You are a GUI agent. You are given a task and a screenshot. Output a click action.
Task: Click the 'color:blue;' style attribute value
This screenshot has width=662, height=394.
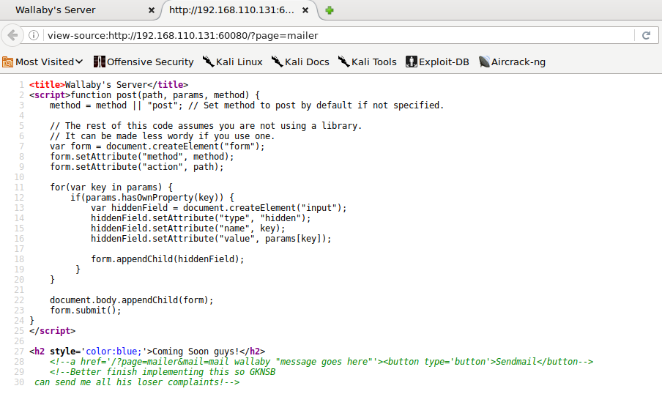point(114,352)
